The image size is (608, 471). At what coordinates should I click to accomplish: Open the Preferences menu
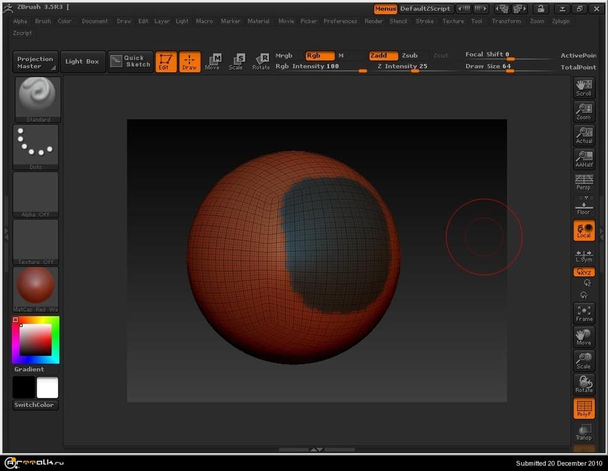click(340, 21)
